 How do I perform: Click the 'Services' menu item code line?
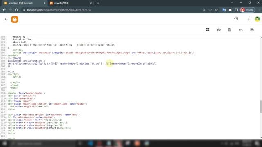coord(38,122)
